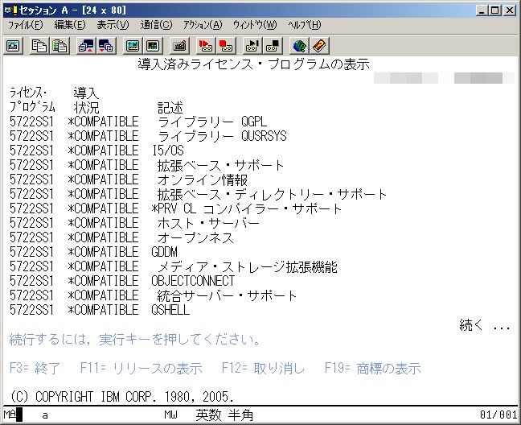Click メディア・ストレージ拡張機能 description
521x425 pixels.
click(248, 266)
